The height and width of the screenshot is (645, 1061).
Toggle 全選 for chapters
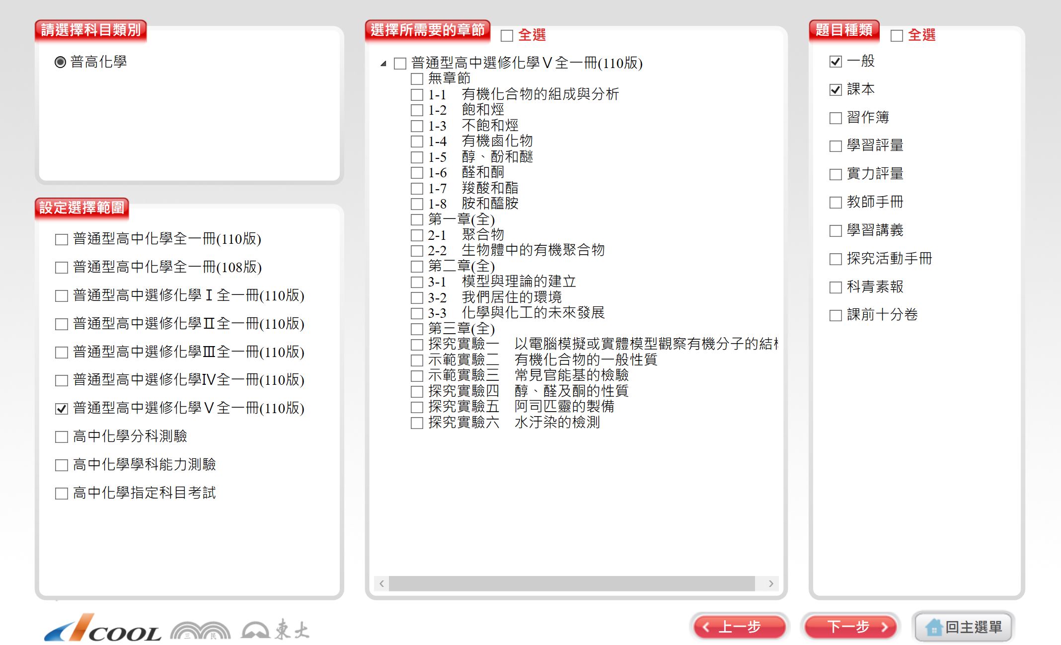pos(507,36)
